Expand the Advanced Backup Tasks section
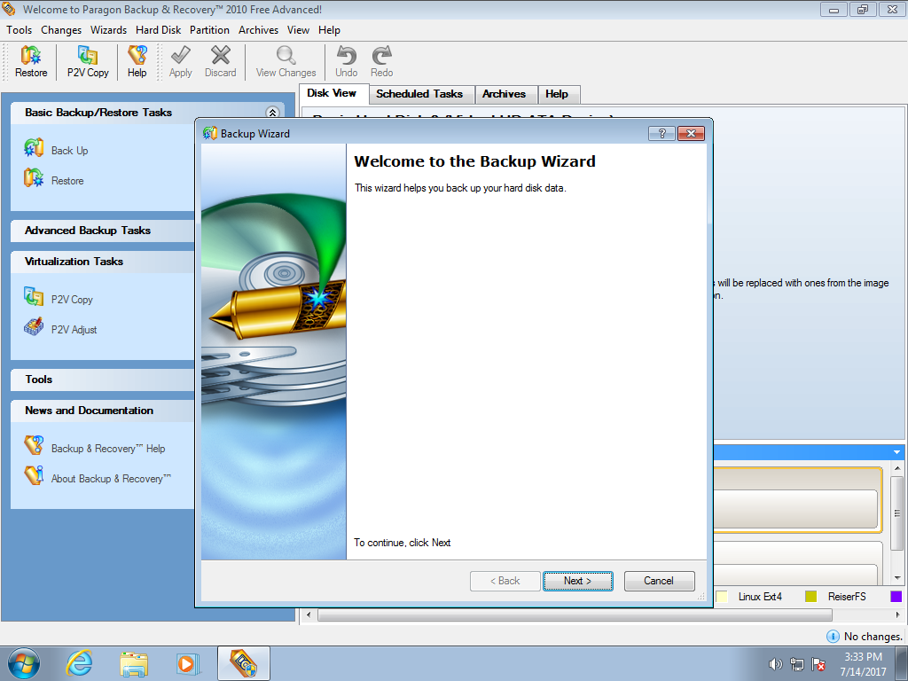908x681 pixels. click(88, 231)
